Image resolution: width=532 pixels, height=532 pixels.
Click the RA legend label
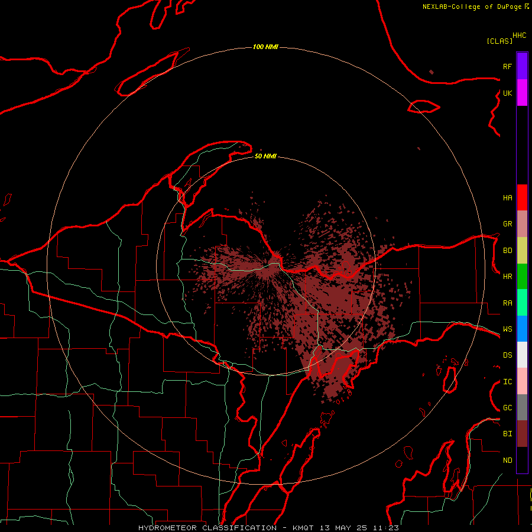(x=507, y=303)
